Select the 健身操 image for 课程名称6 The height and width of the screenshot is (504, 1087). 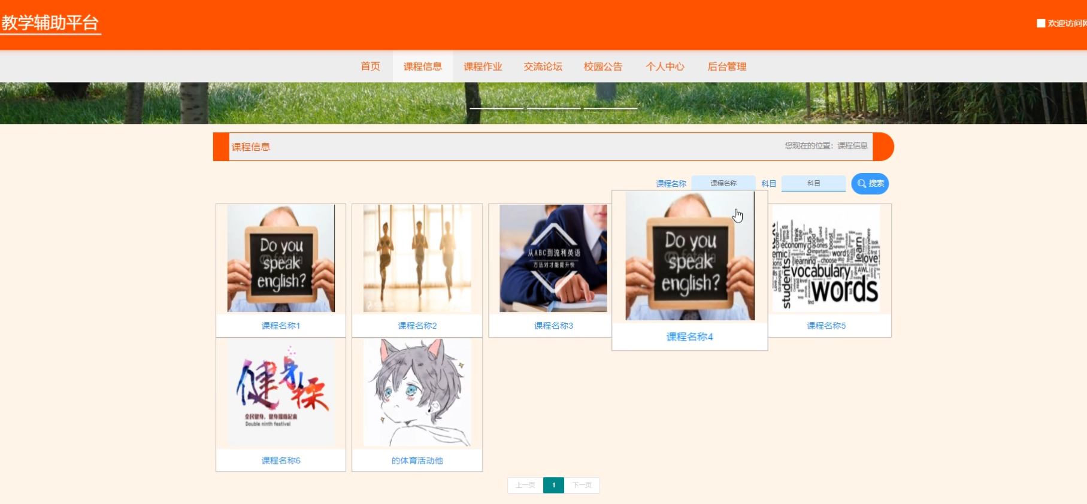281,393
